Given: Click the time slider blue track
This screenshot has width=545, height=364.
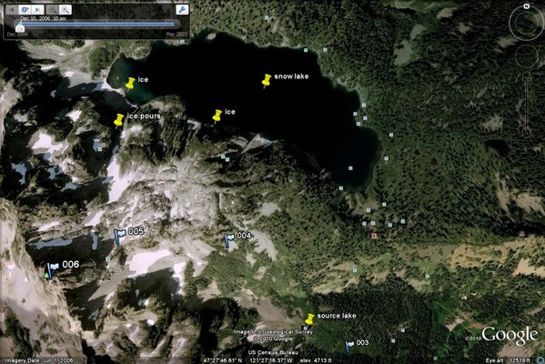Looking at the screenshot, I should [97, 24].
